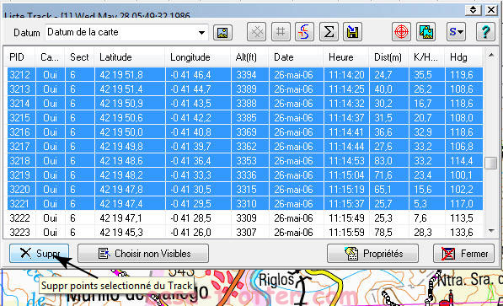503x306 pixels.
Task: Click the stacked map images icon
Action: coord(425,32)
